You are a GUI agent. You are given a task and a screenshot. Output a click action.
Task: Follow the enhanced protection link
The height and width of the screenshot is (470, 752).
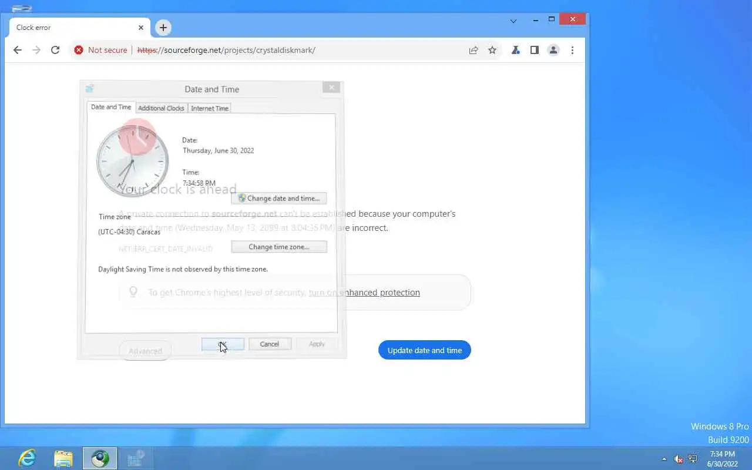point(364,293)
